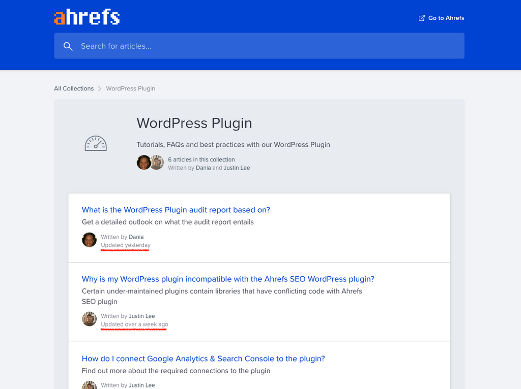Click Dania's avatar under audit report article
The width and height of the screenshot is (521, 389).
click(x=90, y=240)
